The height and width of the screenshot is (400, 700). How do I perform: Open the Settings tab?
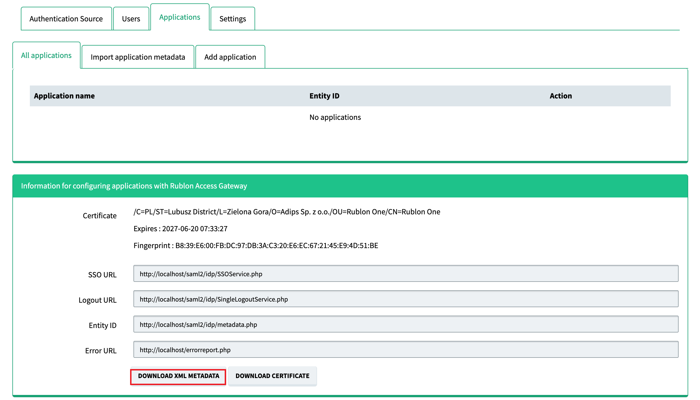coord(233,19)
